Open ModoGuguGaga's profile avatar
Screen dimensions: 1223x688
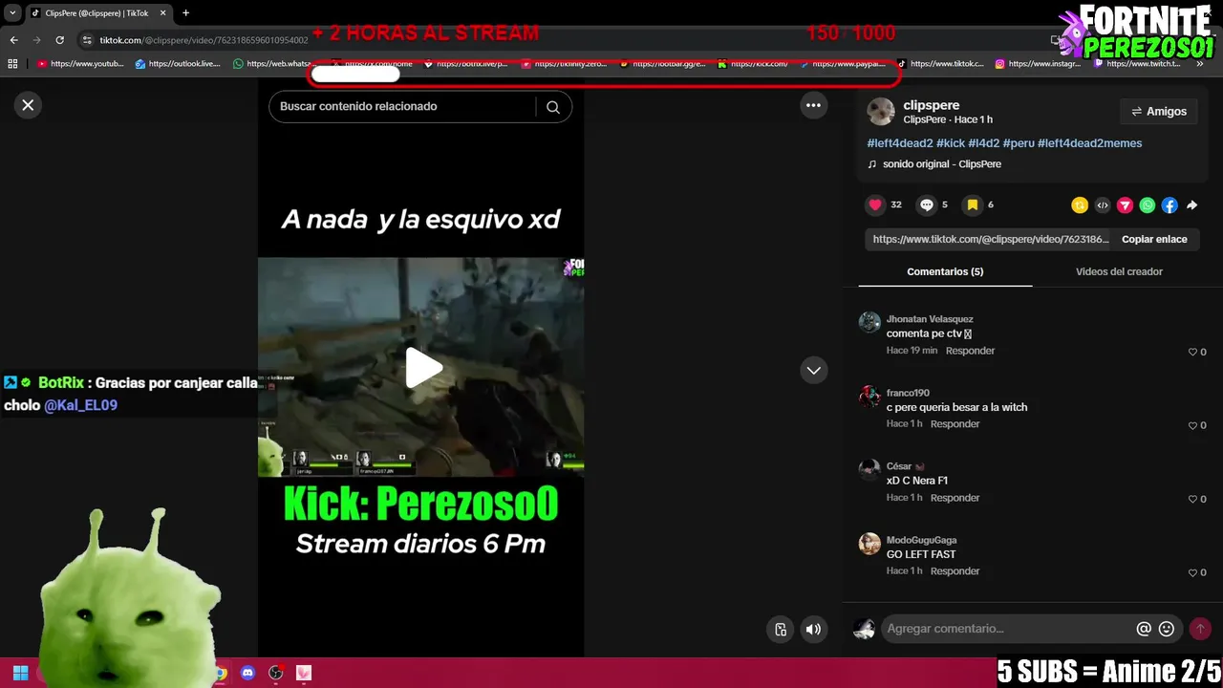869,544
